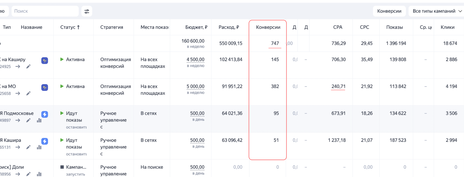Click the Конверсии button at top

tap(389, 11)
